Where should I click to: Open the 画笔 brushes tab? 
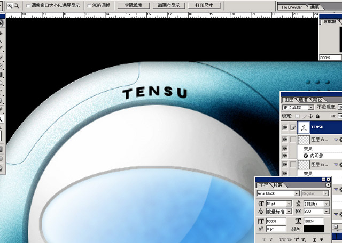(315, 7)
